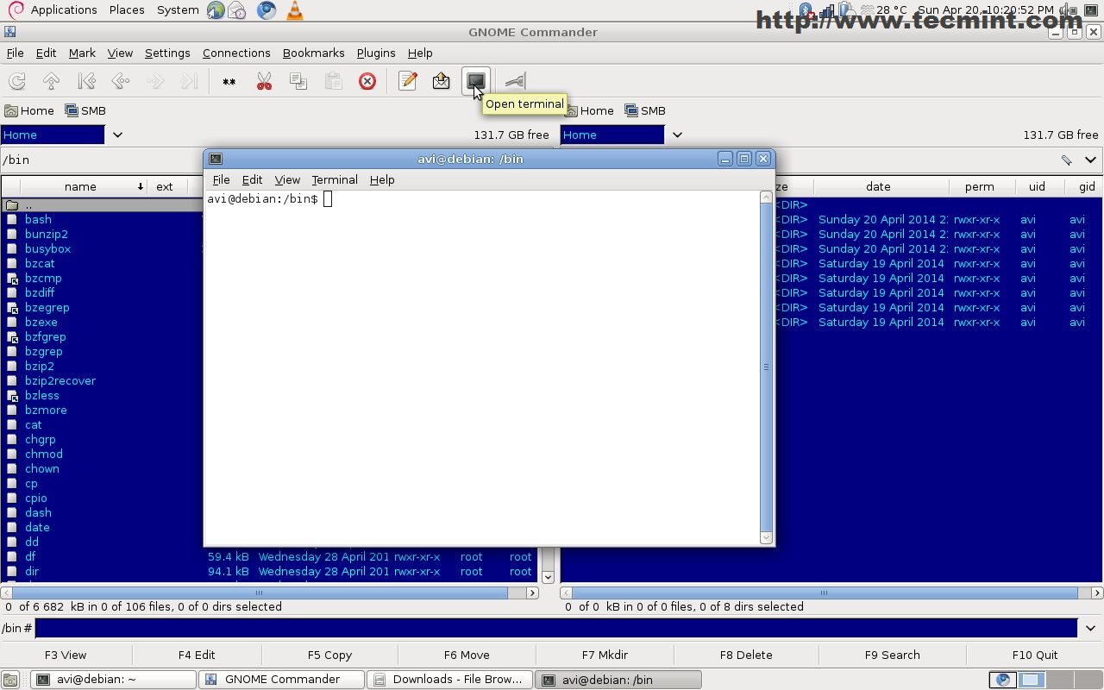Image resolution: width=1104 pixels, height=690 pixels.
Task: Click the remote connection icon in the toolbar
Action: click(x=515, y=81)
